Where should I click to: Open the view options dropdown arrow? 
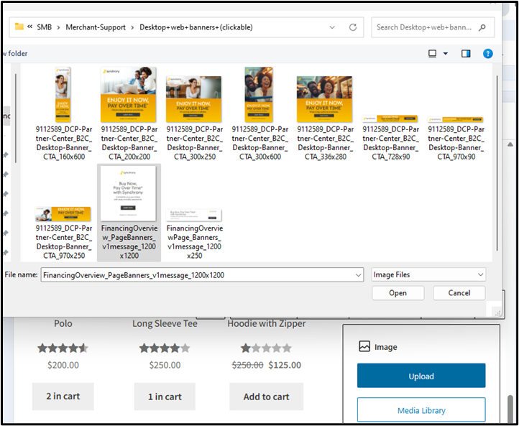tap(446, 53)
